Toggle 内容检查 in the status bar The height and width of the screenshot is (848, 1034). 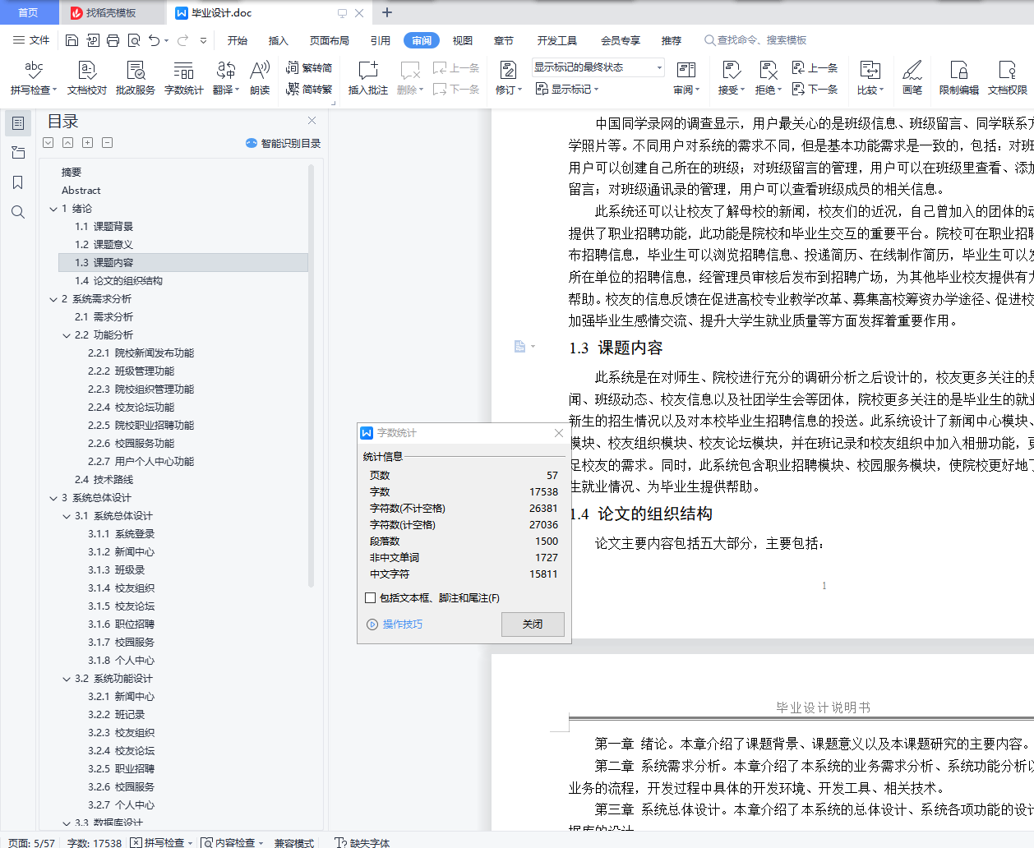[233, 842]
